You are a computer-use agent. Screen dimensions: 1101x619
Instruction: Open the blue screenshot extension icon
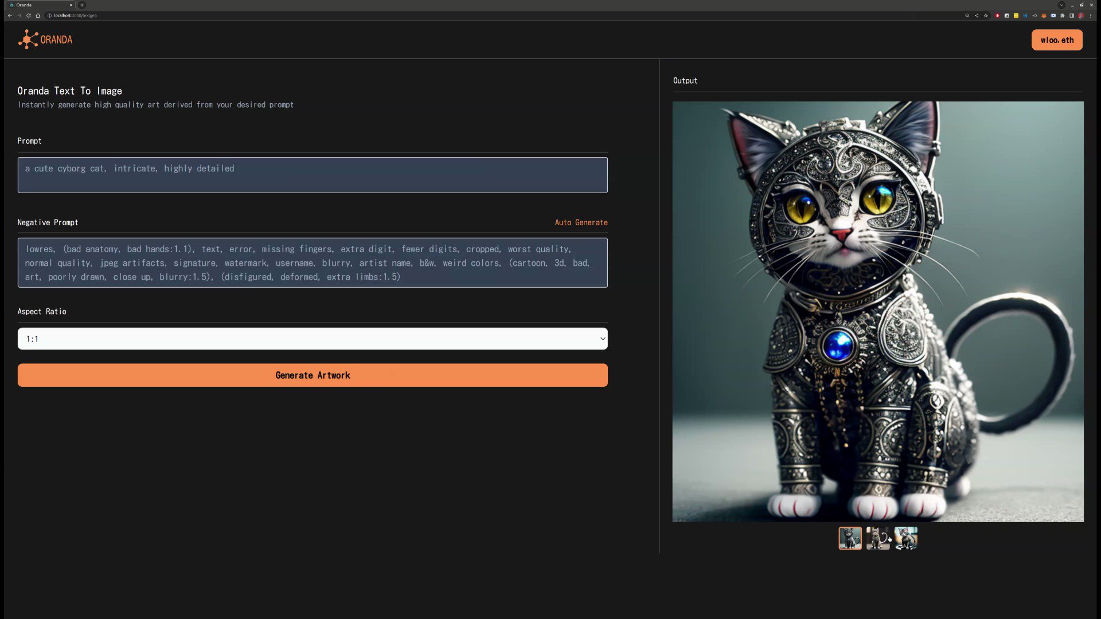(x=1053, y=15)
